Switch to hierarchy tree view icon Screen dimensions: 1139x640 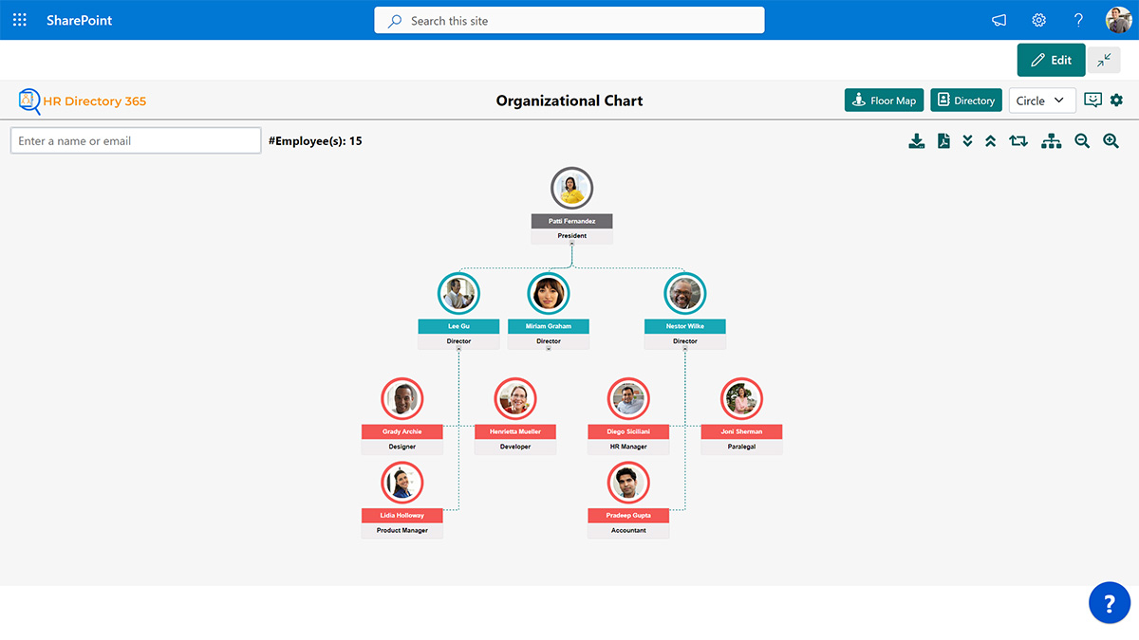coord(1050,140)
